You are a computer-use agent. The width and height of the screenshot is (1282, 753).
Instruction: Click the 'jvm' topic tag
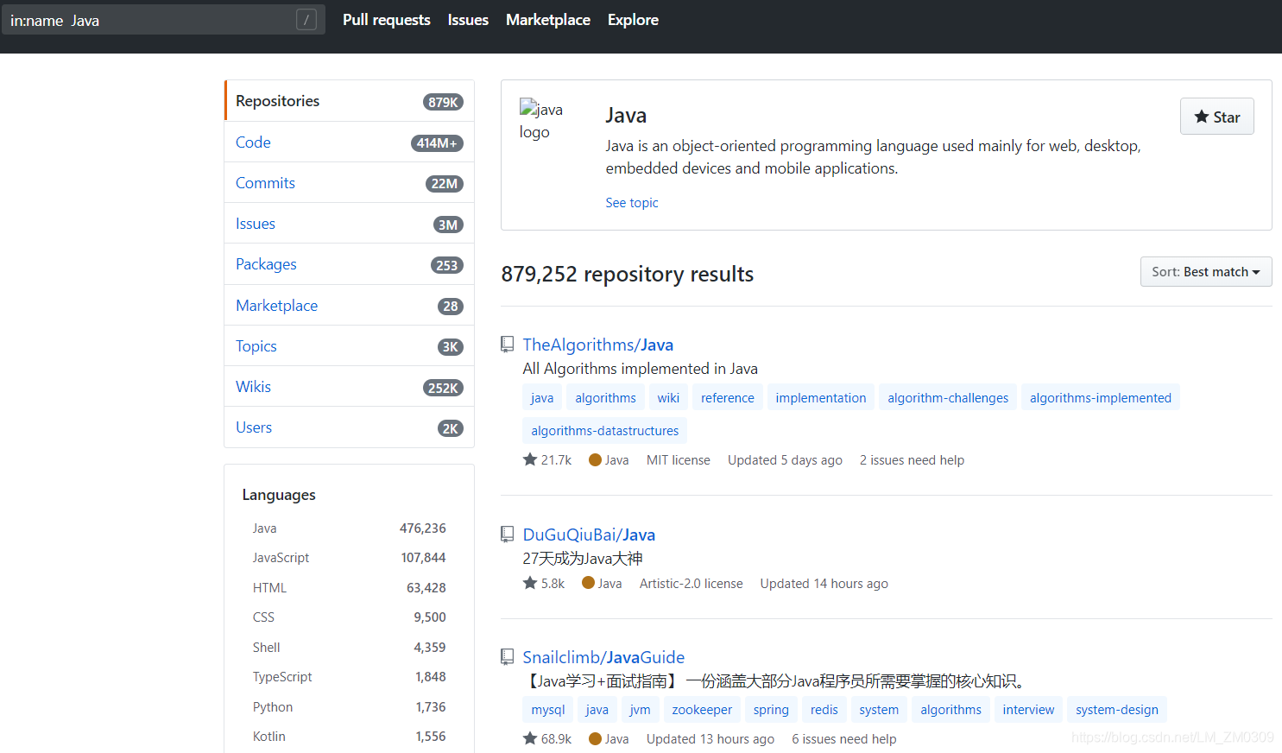(640, 709)
